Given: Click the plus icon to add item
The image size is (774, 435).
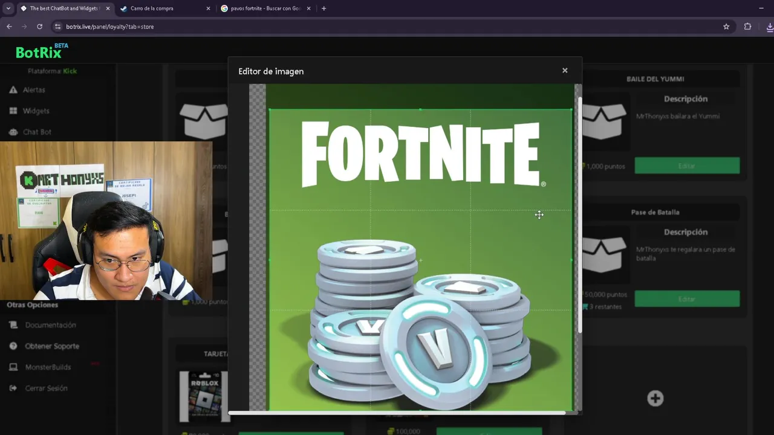Looking at the screenshot, I should [655, 398].
